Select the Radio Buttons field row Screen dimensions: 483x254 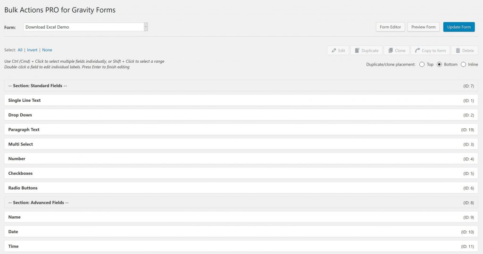[x=241, y=188]
